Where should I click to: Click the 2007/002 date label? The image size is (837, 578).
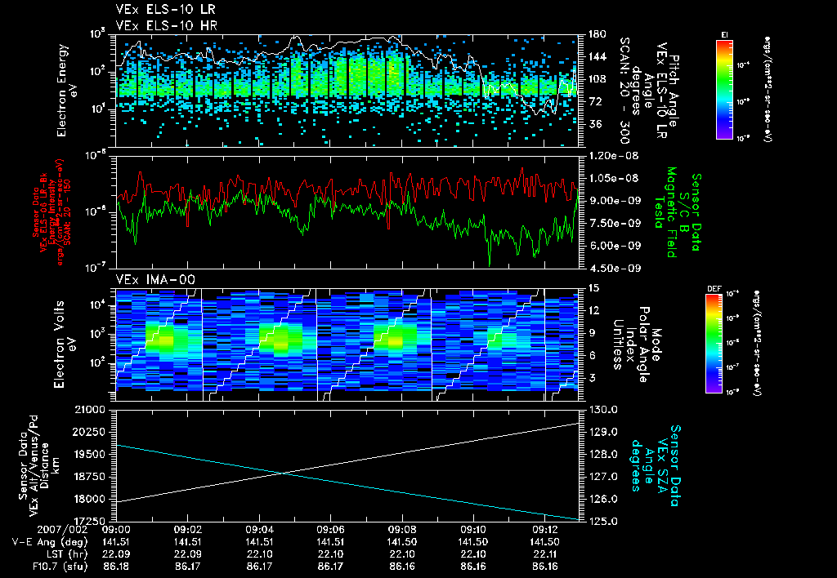pyautogui.click(x=62, y=530)
